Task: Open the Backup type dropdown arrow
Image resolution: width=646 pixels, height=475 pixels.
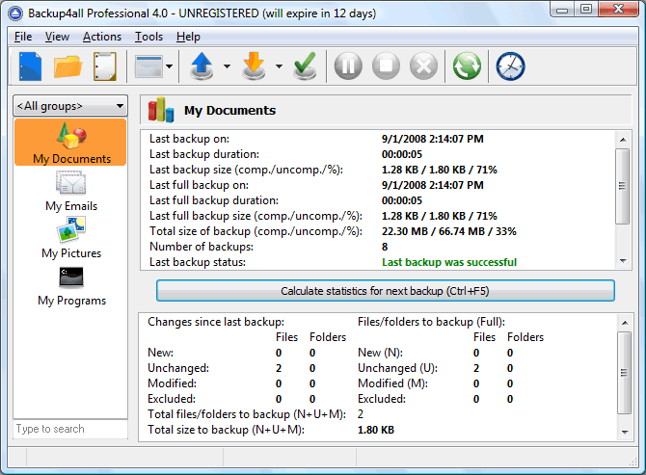Action: point(227,66)
